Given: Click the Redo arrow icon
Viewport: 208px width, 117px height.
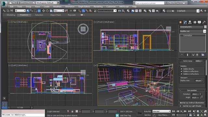Looking at the screenshot, I should coord(28,3).
